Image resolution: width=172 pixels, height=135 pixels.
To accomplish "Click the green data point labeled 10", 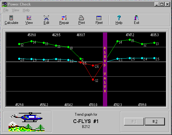I will tap(68, 47).
